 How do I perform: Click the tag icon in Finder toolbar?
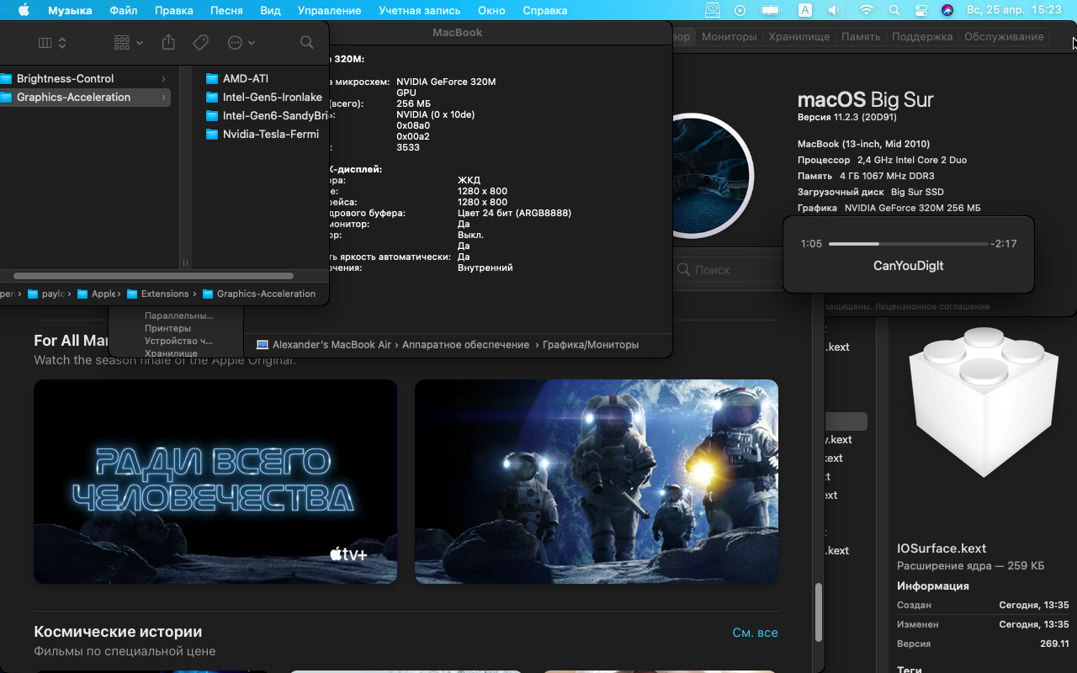[x=200, y=42]
